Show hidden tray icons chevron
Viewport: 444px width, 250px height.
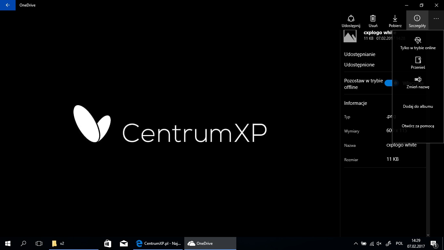356,243
